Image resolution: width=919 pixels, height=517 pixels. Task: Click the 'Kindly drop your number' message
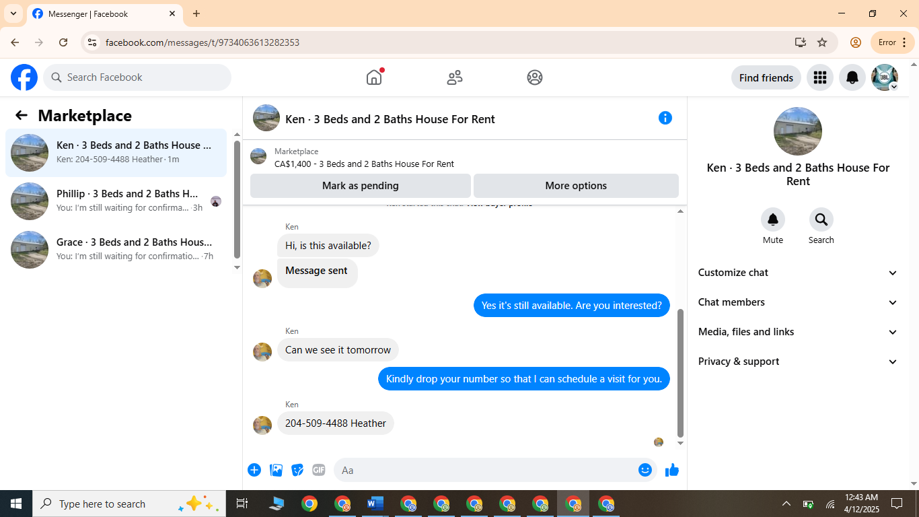[524, 379]
